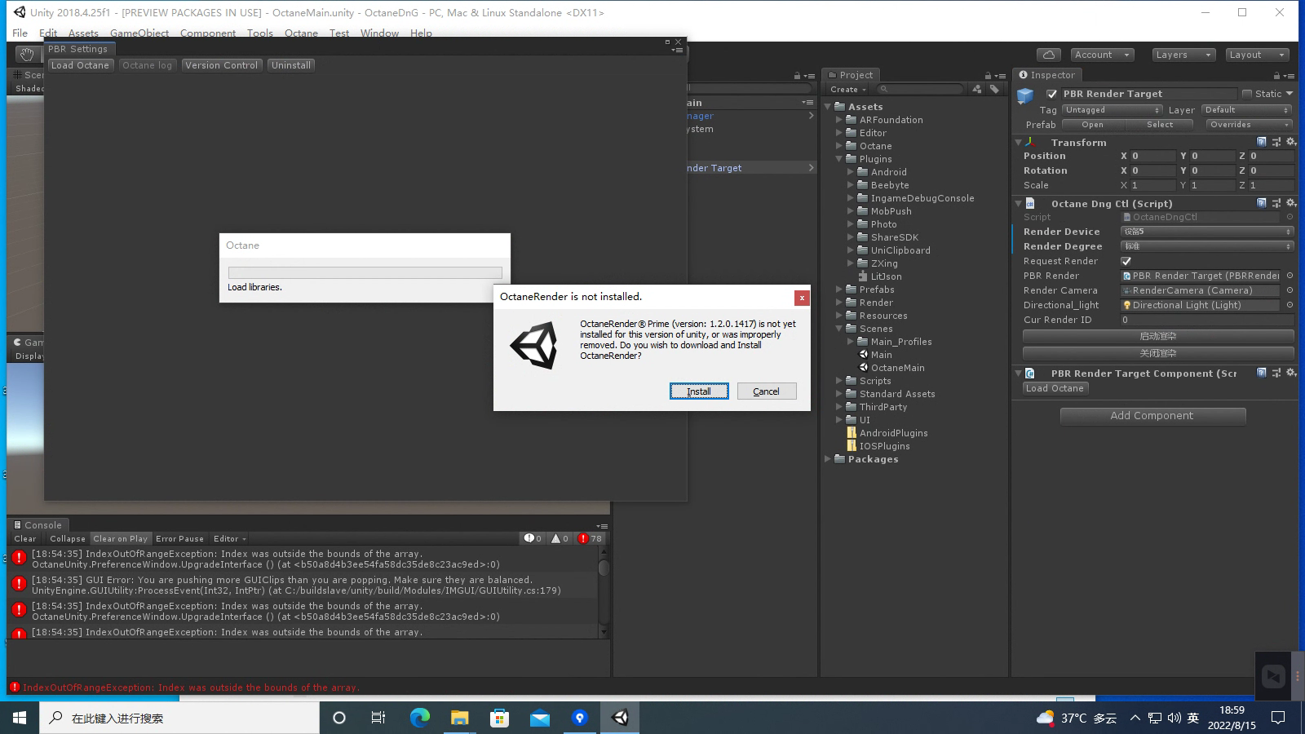Open Octane Dng Ctl gear settings
Viewport: 1305px width, 734px height.
1290,203
